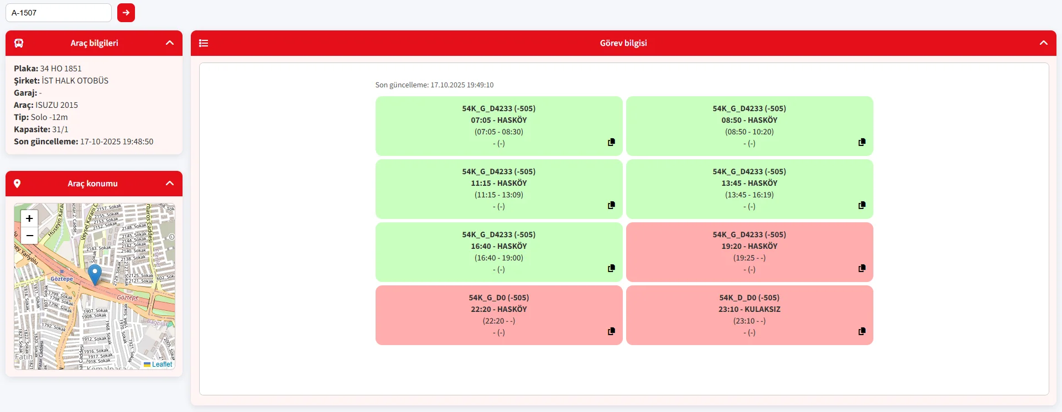This screenshot has height=412, width=1062.
Task: Click the red arrow search button
Action: pyautogui.click(x=126, y=13)
